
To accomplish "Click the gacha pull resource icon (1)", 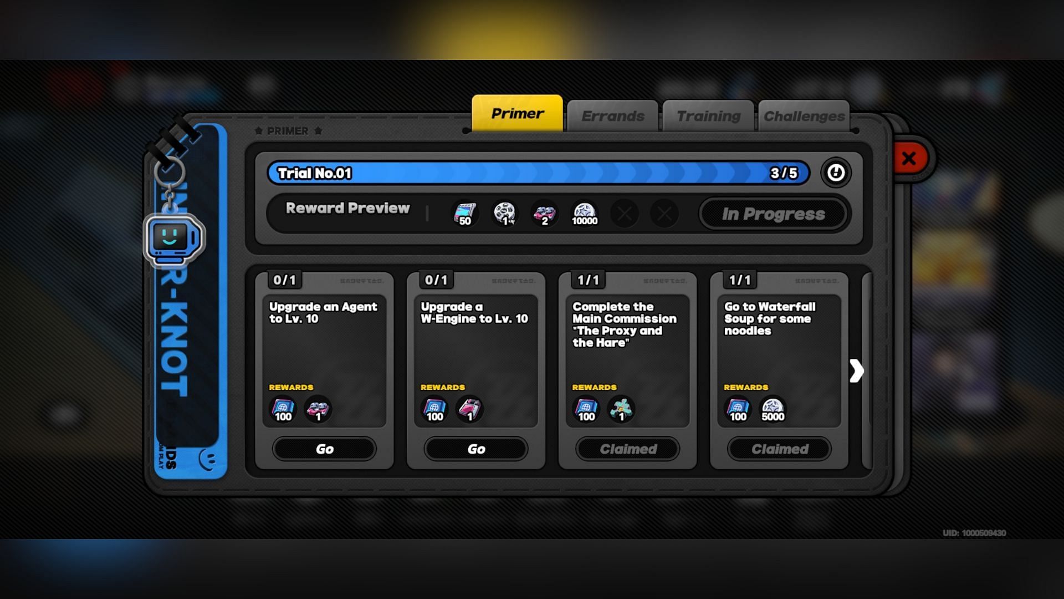I will 505,213.
